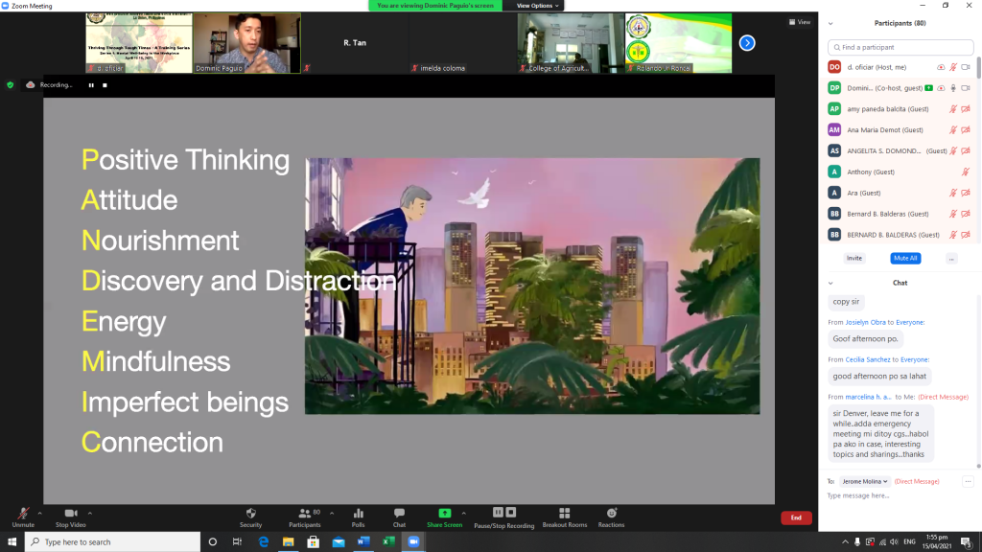Open chat recipient Jerome Molina dropdown
This screenshot has width=982, height=552.
point(864,481)
